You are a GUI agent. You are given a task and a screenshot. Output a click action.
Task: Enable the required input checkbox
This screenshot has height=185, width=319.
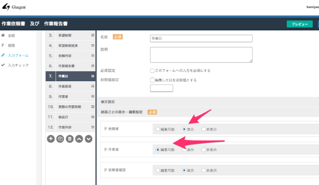[152, 71]
